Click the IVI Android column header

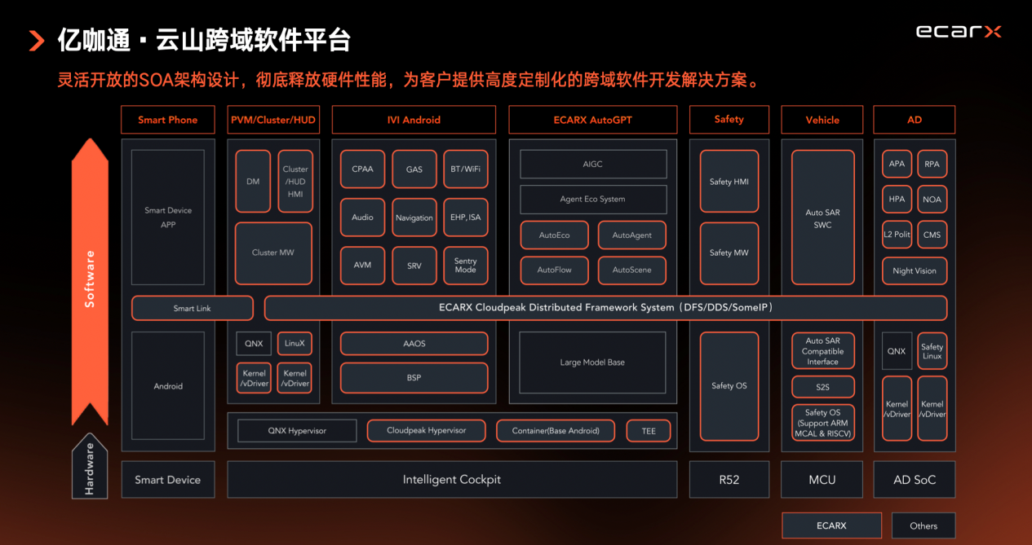(x=414, y=120)
